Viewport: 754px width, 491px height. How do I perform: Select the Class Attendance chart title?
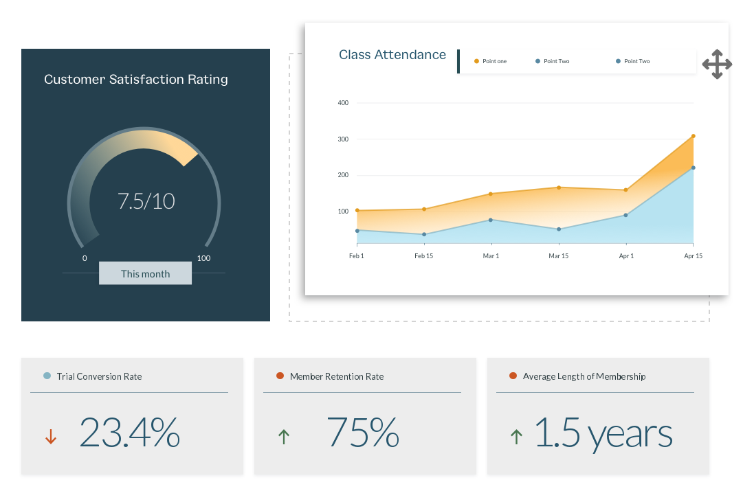click(x=392, y=54)
